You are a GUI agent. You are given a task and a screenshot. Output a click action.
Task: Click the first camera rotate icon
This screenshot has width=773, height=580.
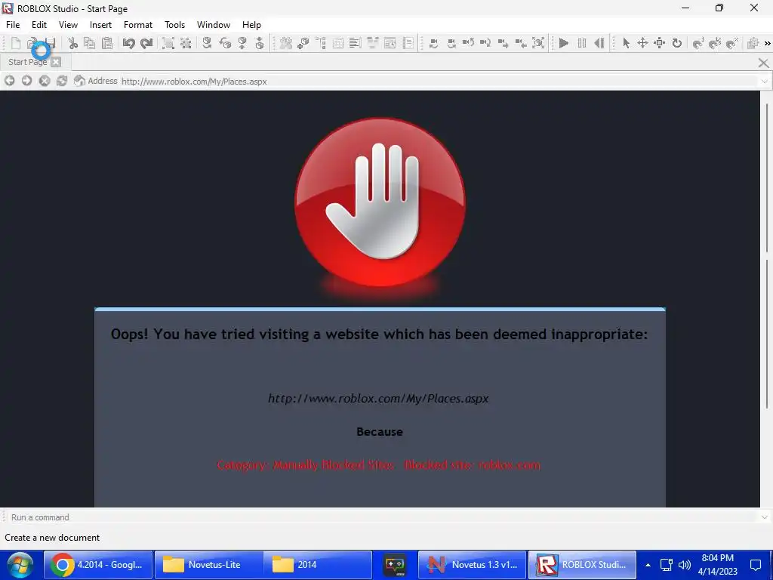434,43
